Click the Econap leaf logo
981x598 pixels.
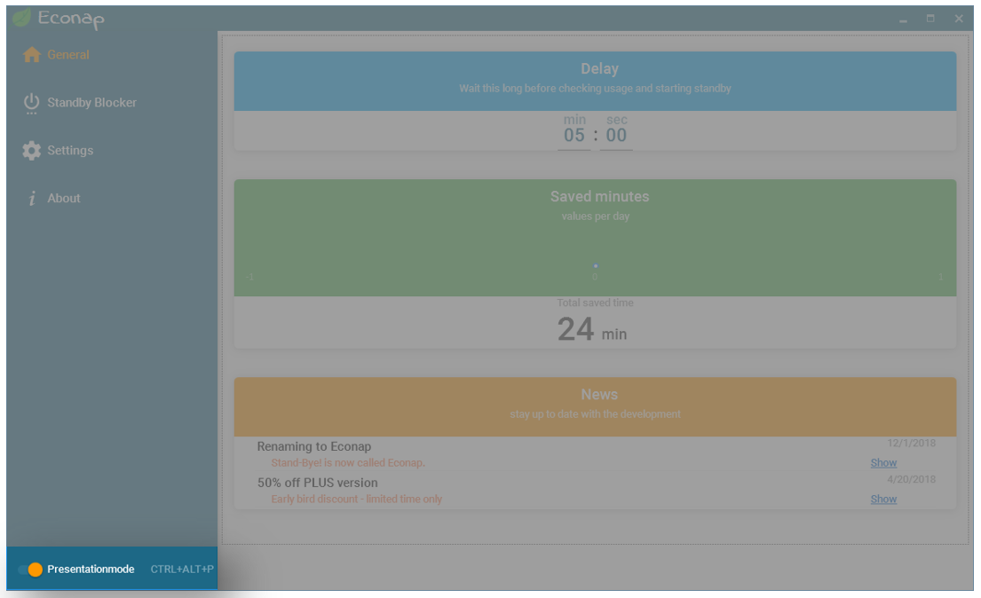21,18
